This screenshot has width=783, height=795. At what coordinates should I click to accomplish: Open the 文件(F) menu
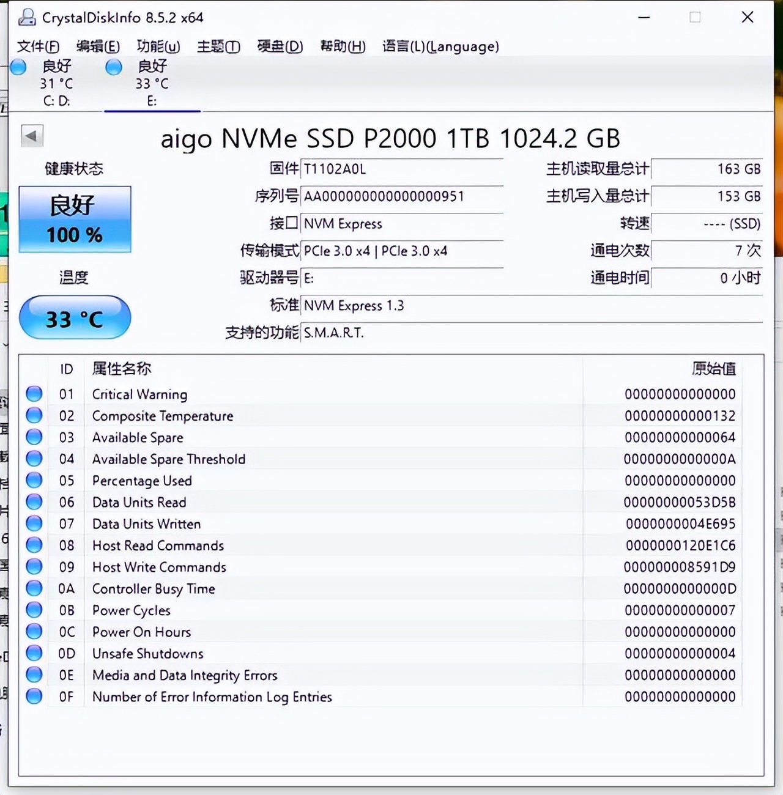click(38, 46)
